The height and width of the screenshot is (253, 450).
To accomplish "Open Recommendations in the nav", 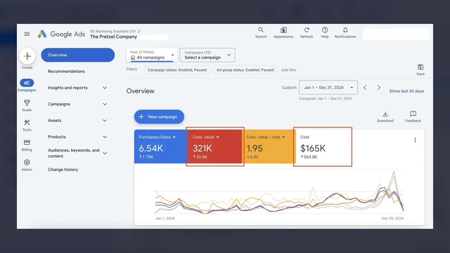I will tap(66, 71).
